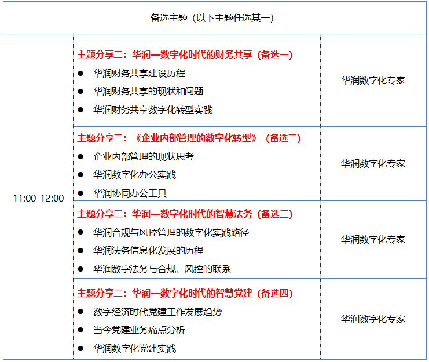Click the line 华润数字法务与合规、风控的联系
The height and width of the screenshot is (362, 429).
(162, 269)
